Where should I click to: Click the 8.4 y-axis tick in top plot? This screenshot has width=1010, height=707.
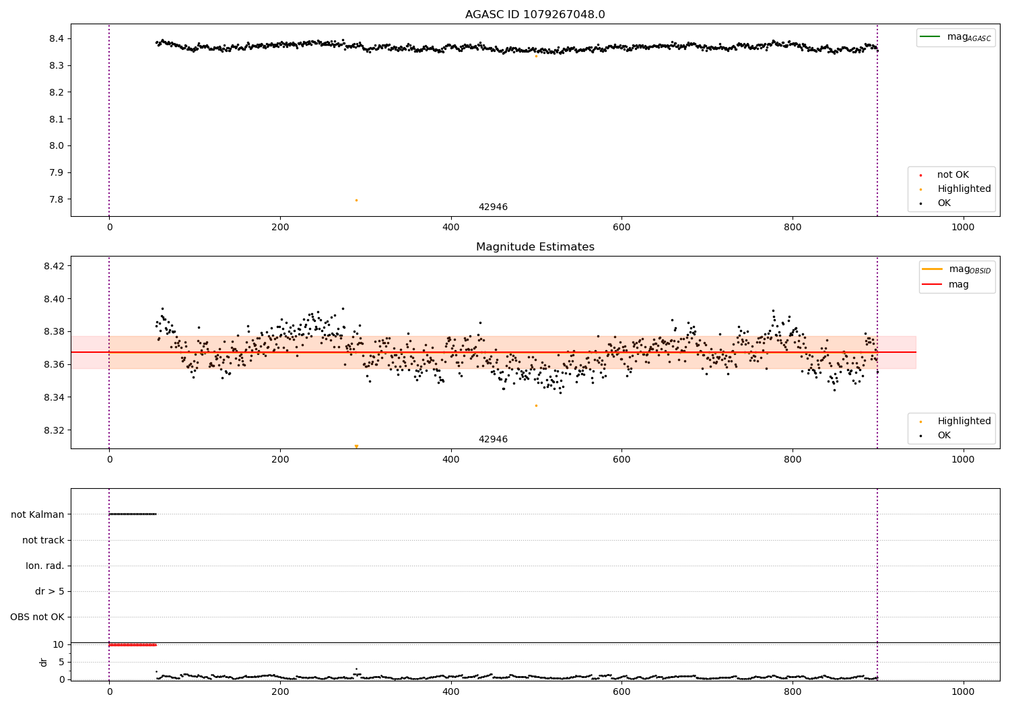(57, 39)
